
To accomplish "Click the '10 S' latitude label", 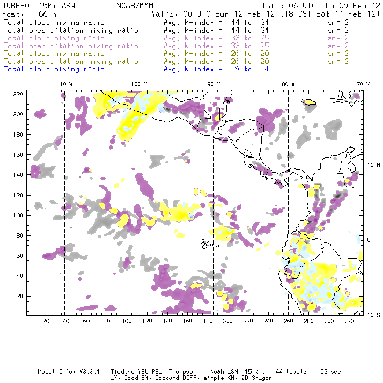I will click(x=374, y=315).
